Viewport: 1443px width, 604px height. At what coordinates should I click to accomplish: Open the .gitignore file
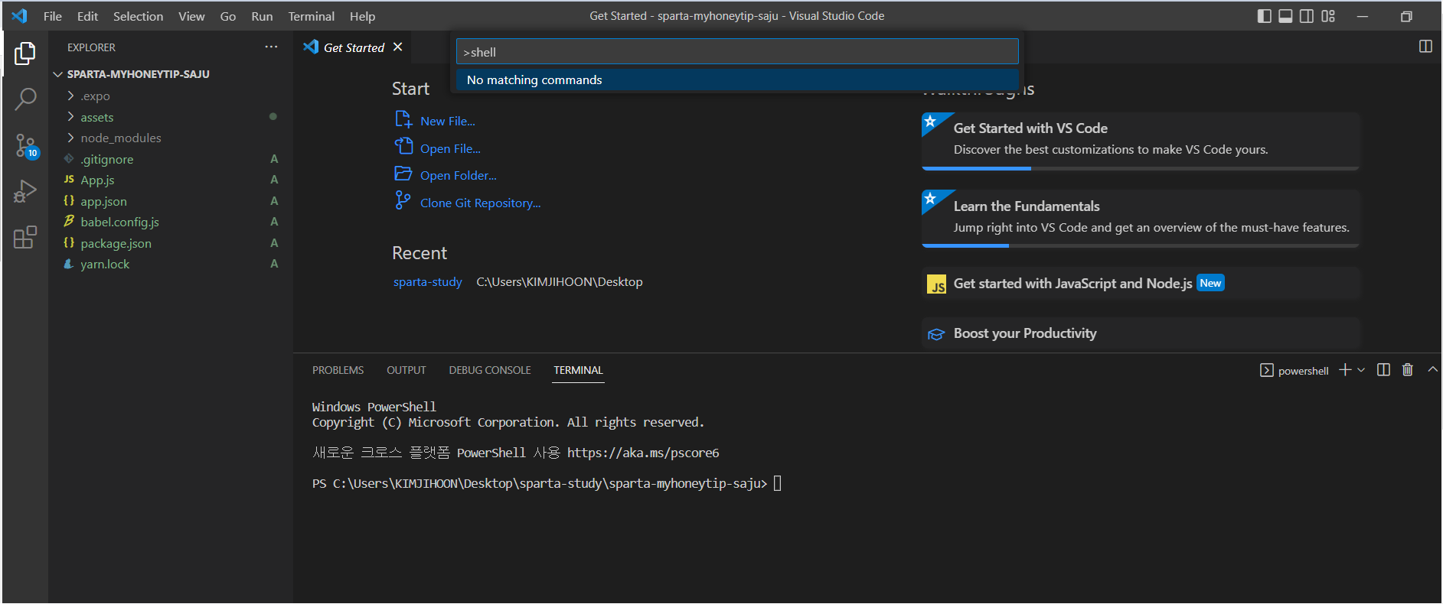coord(170,159)
